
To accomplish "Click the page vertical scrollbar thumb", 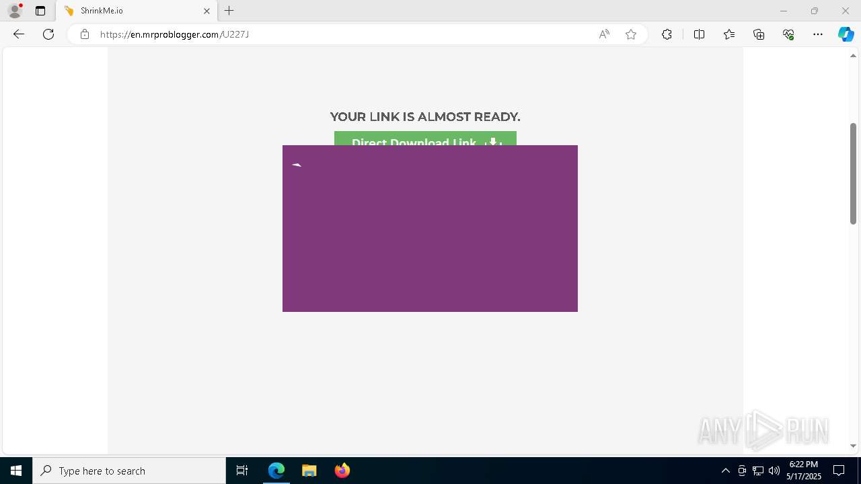I will [x=853, y=173].
